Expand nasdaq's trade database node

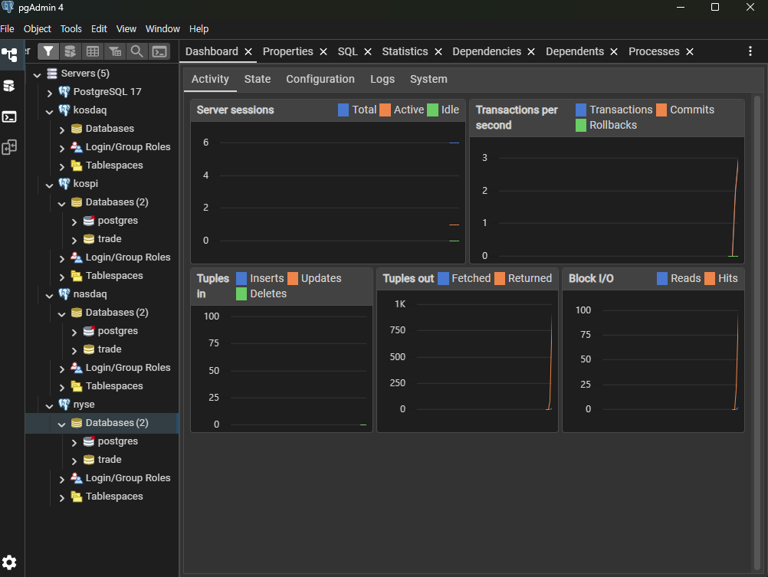pyautogui.click(x=74, y=349)
